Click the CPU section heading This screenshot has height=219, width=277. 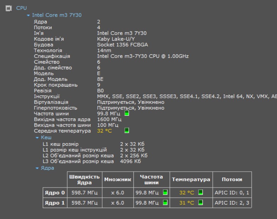coord(21,8)
